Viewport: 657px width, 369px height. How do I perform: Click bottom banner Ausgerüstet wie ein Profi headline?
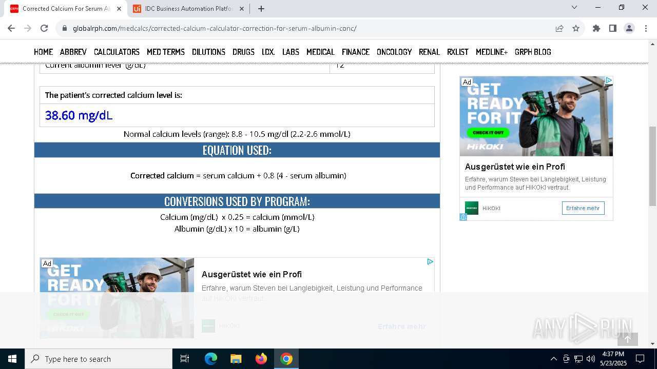tap(252, 274)
